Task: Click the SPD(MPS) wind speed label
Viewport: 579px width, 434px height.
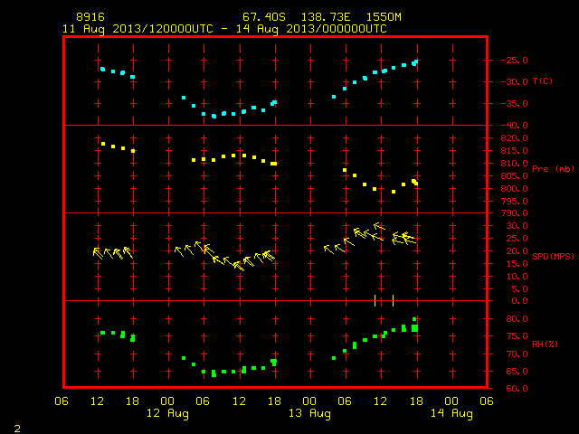Action: (553, 256)
